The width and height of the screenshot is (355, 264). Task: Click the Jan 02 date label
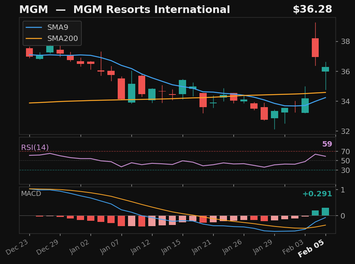[79, 246]
